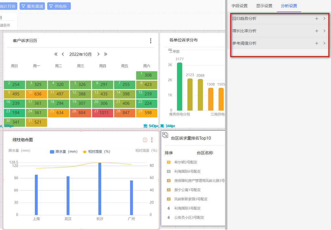The width and height of the screenshot is (331, 230).
Task: Click the red calendar cell for day 27
Action: (x=102, y=113)
